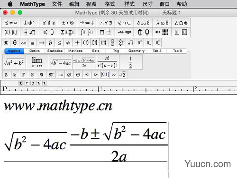Image resolution: width=237 pixels, height=178 pixels.
Task: Open the arrow symbols palette (→⇔↓)
Action: click(x=87, y=23)
